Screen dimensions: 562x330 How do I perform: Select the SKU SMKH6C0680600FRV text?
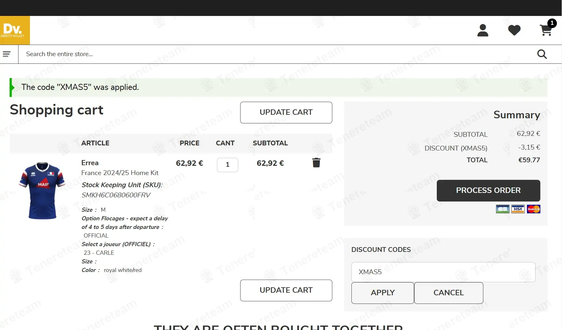point(116,195)
